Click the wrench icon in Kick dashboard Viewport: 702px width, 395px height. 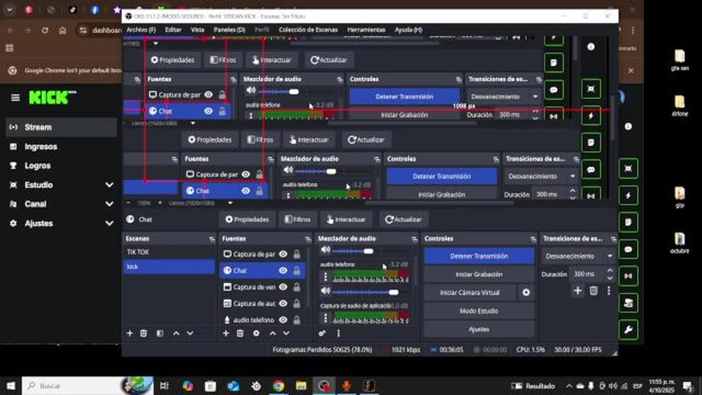pyautogui.click(x=629, y=330)
